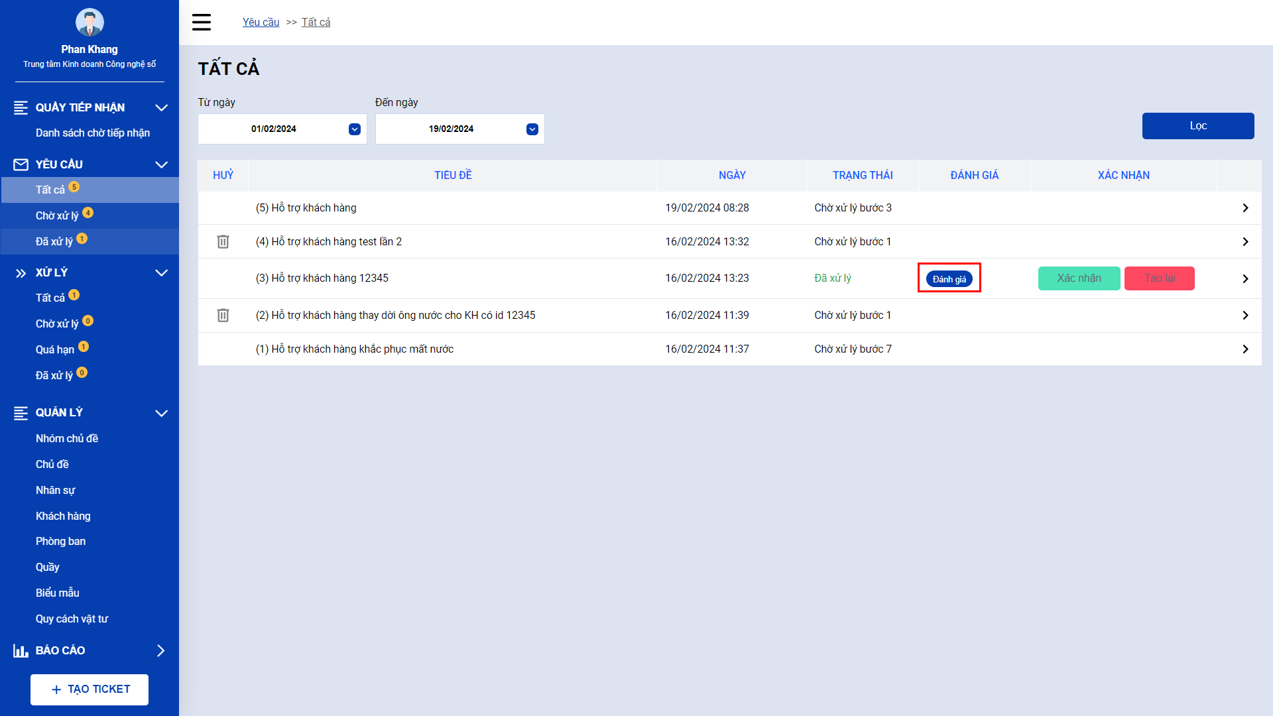The width and height of the screenshot is (1273, 716).
Task: Click the Tạo Ticket button
Action: point(90,689)
